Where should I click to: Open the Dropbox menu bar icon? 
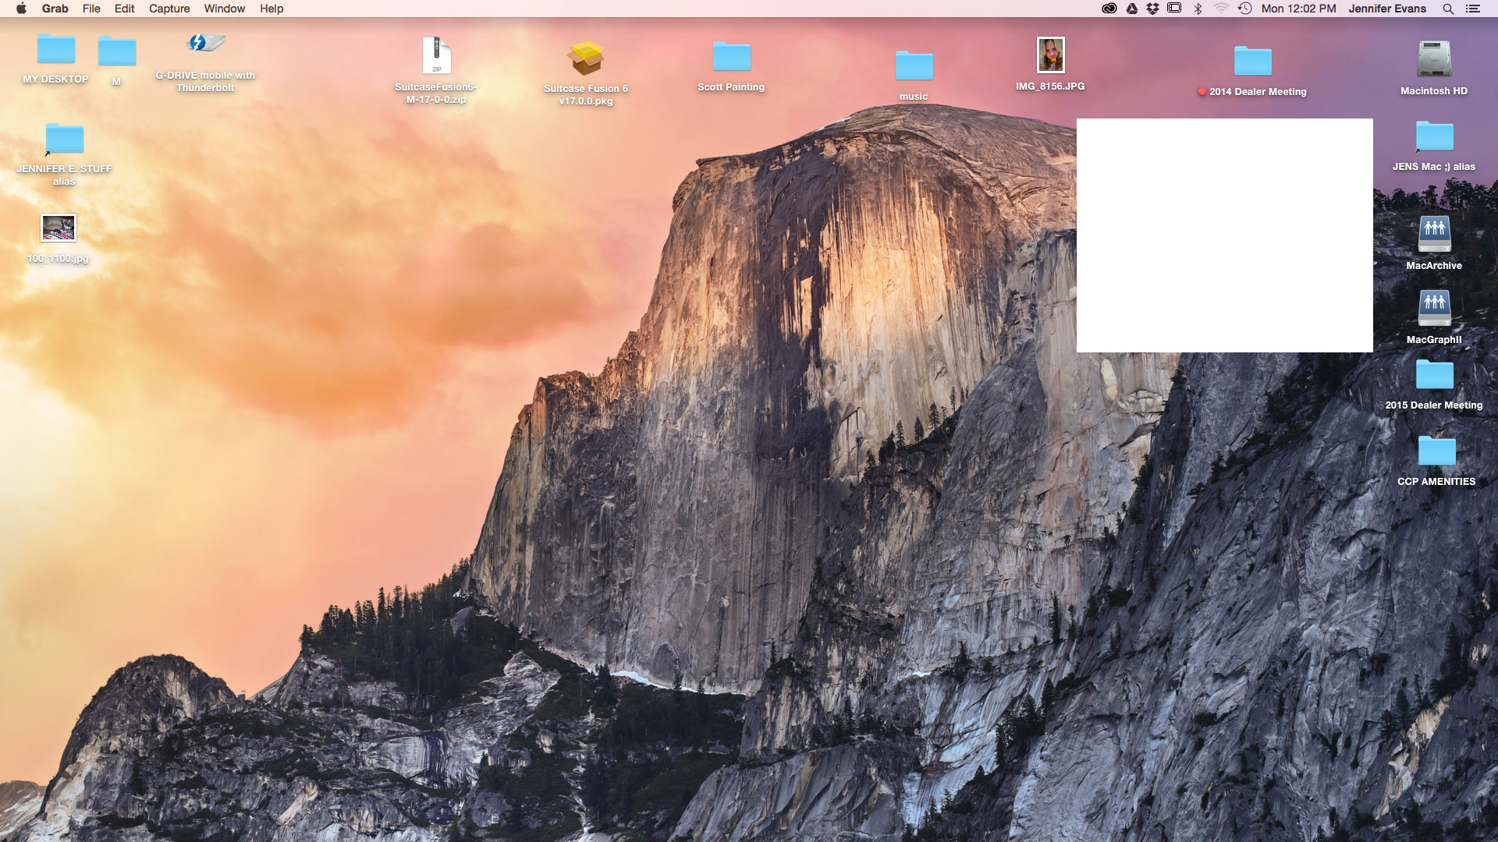pyautogui.click(x=1152, y=9)
